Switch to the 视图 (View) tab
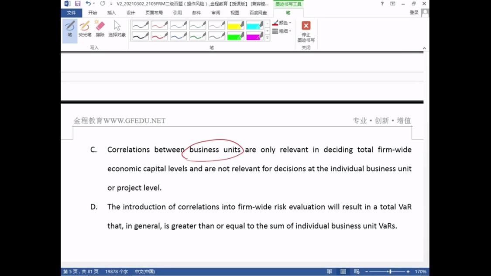Screen dimensions: 491x276 tap(234, 13)
